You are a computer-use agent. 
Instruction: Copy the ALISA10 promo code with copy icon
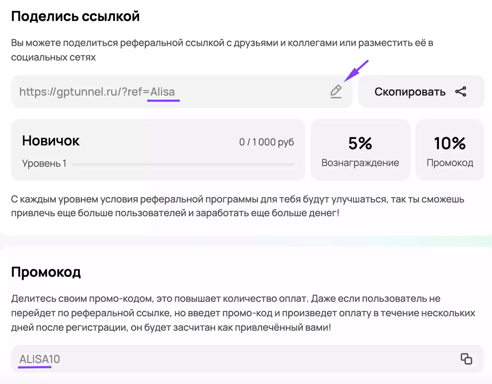pyautogui.click(x=466, y=359)
